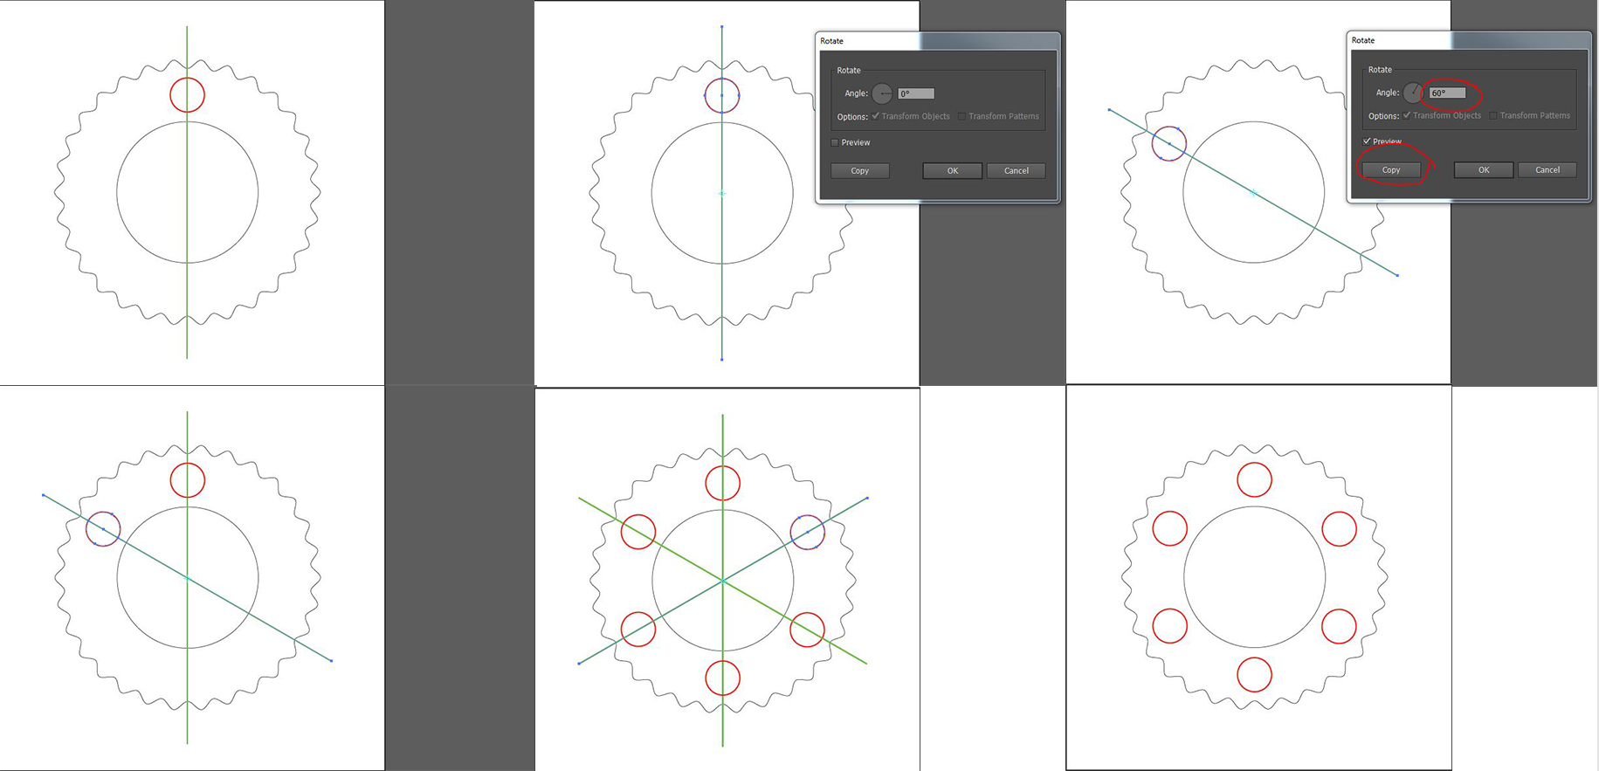
Task: Click the Angle field showing 0°
Action: coord(916,93)
